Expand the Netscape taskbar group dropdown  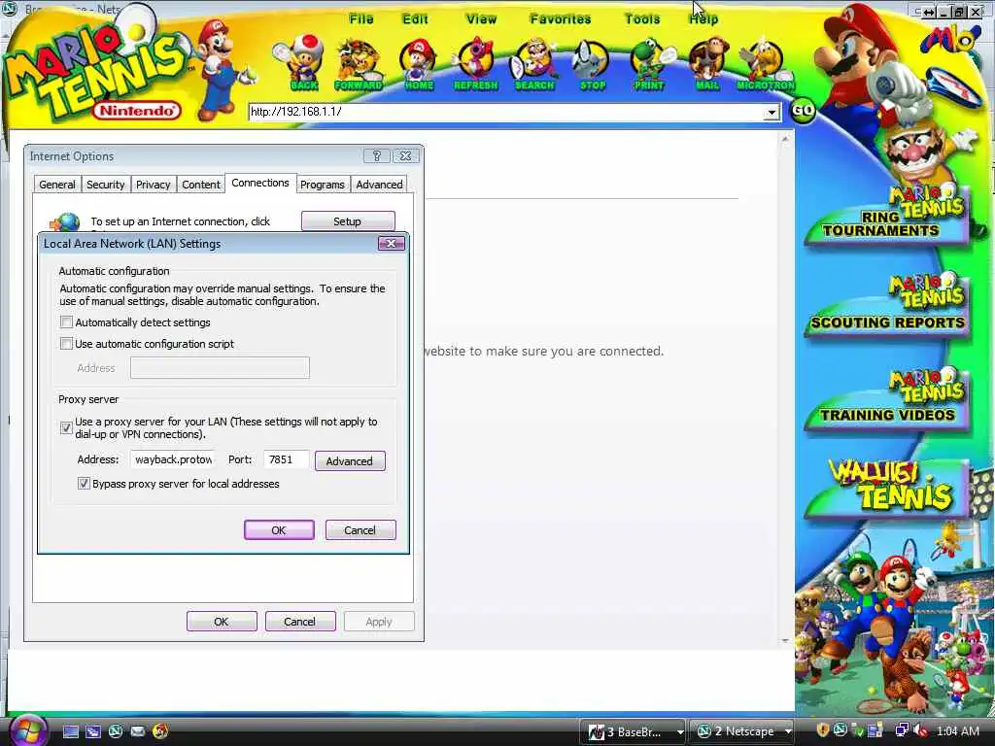pyautogui.click(x=788, y=732)
